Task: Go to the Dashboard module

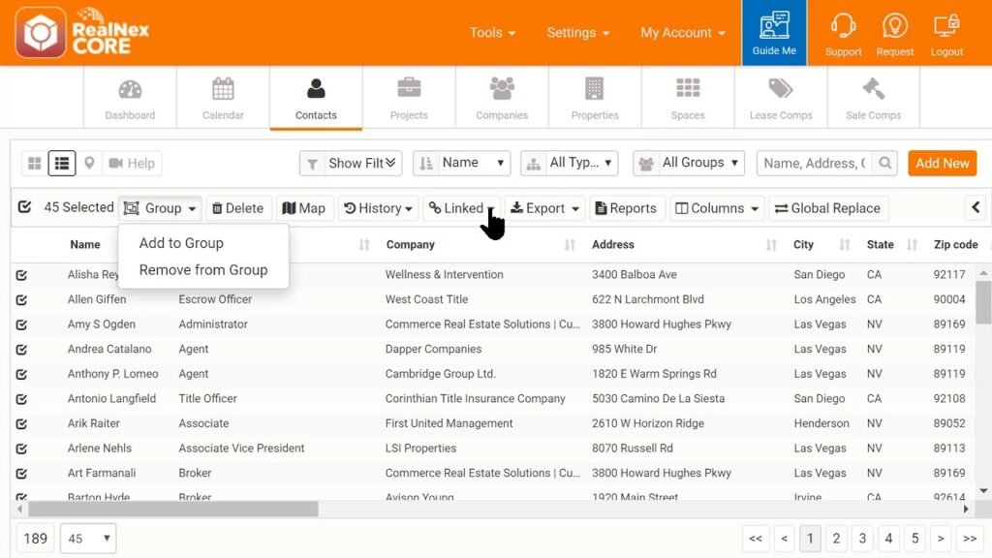Action: (x=130, y=98)
